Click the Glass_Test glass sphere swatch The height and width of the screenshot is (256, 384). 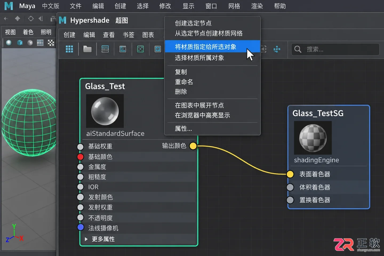point(105,111)
